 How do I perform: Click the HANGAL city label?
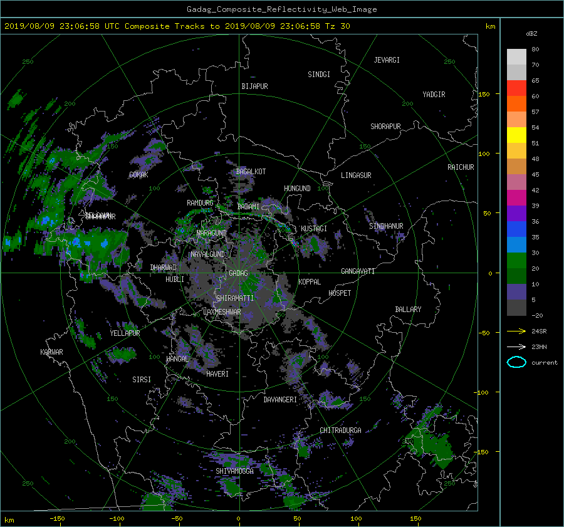click(x=177, y=359)
